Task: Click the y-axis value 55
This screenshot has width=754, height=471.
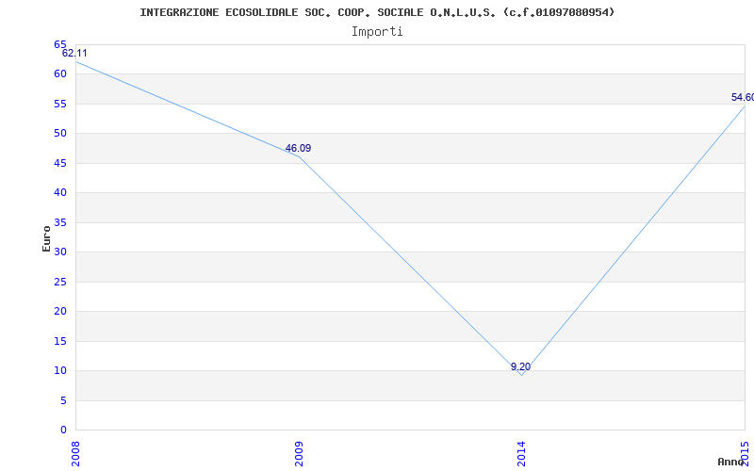Action: pos(60,104)
